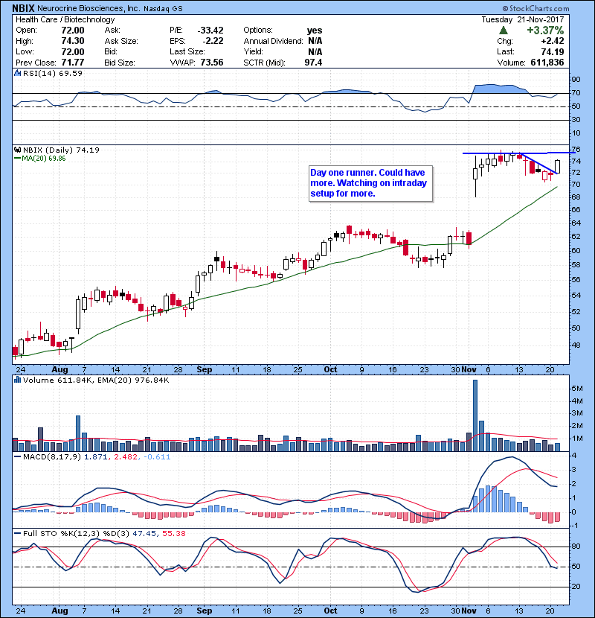Image resolution: width=595 pixels, height=618 pixels.
Task: Click the tallest volume bar in early November
Action: tap(475, 415)
